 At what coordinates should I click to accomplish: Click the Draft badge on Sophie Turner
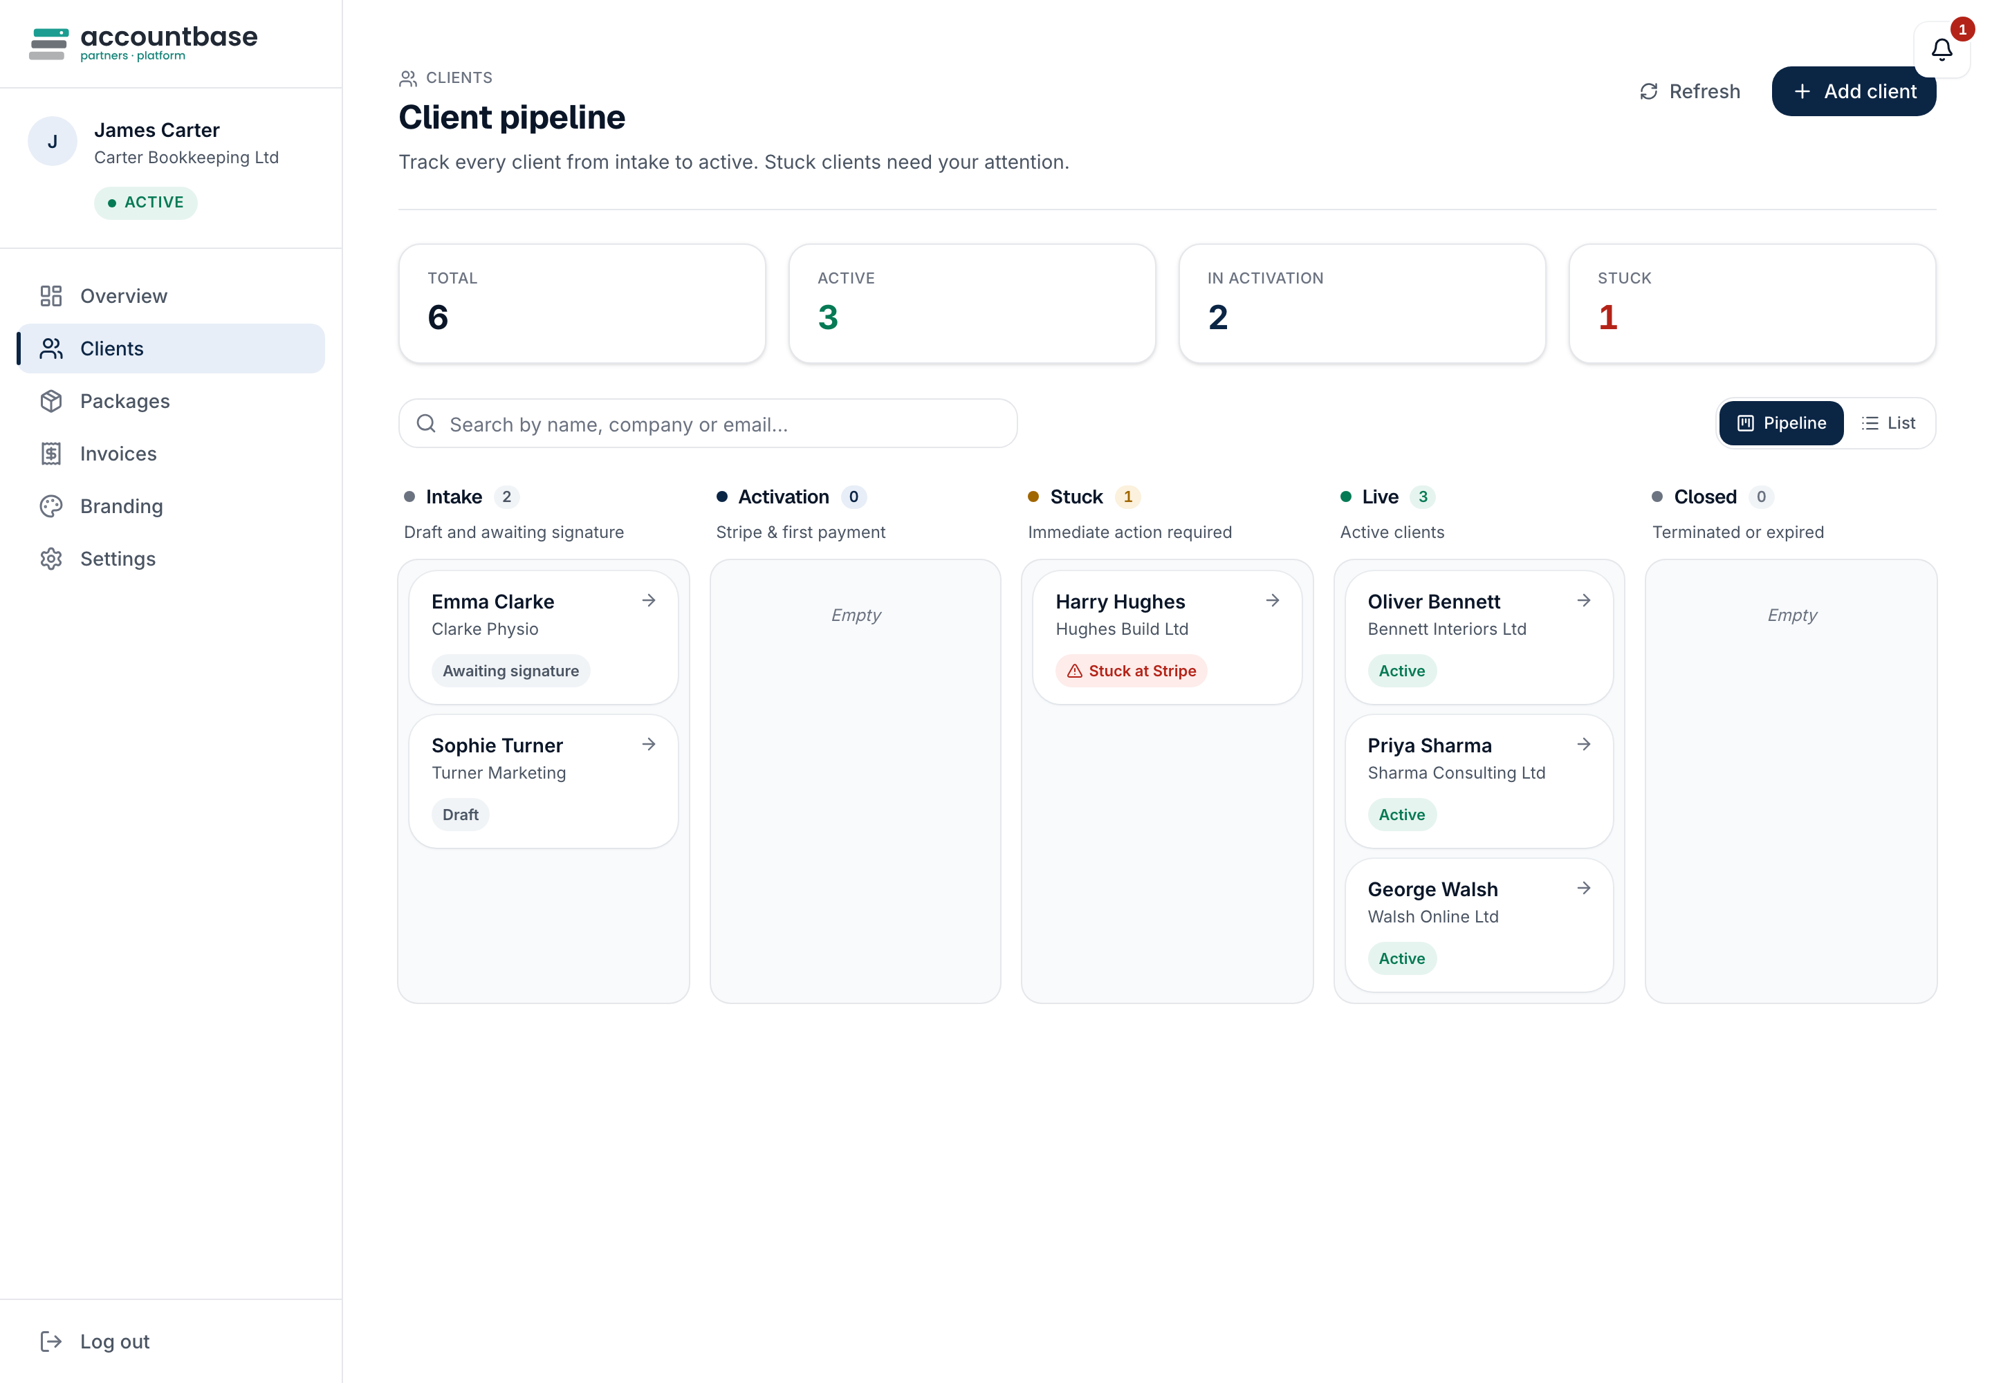[460, 815]
